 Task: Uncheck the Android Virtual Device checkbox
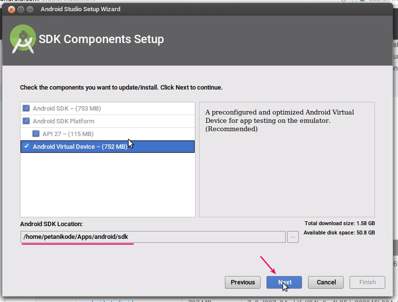[x=26, y=146]
